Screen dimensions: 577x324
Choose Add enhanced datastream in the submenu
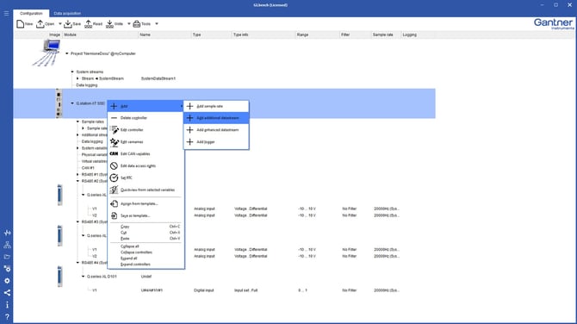point(216,130)
